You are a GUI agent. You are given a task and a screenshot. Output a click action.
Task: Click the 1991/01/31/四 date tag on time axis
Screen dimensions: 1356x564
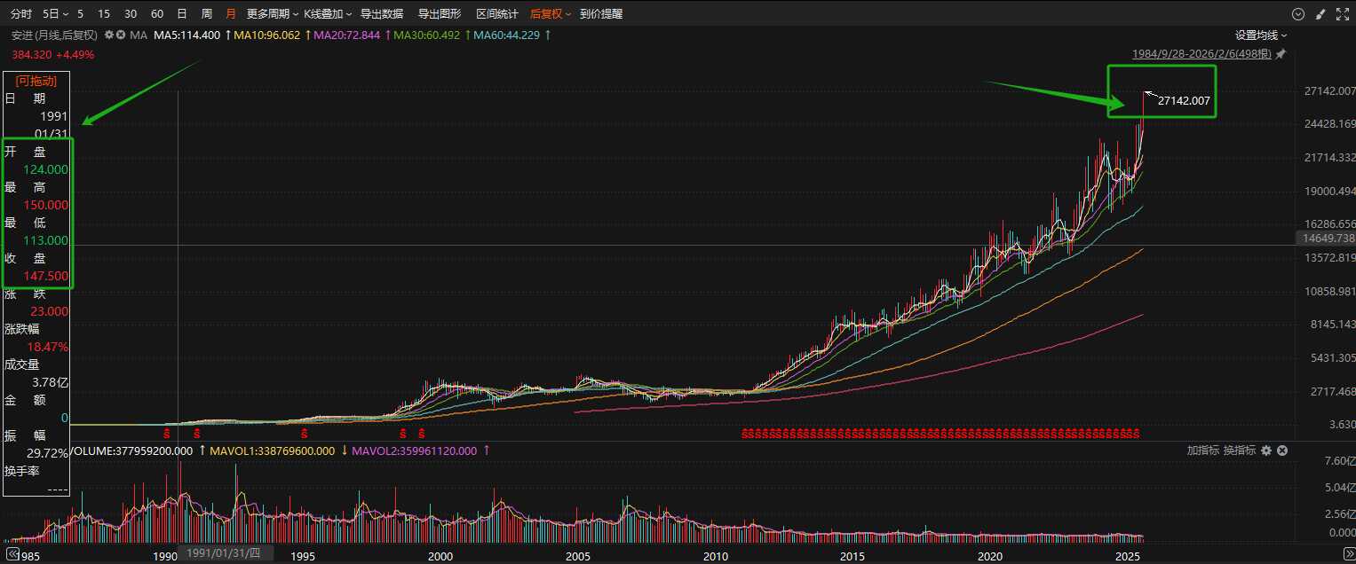pos(226,553)
